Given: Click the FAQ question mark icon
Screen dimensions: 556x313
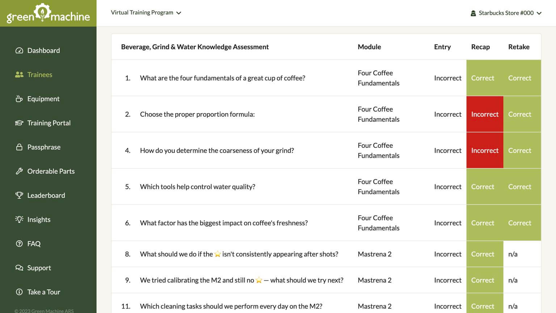Looking at the screenshot, I should click(19, 244).
